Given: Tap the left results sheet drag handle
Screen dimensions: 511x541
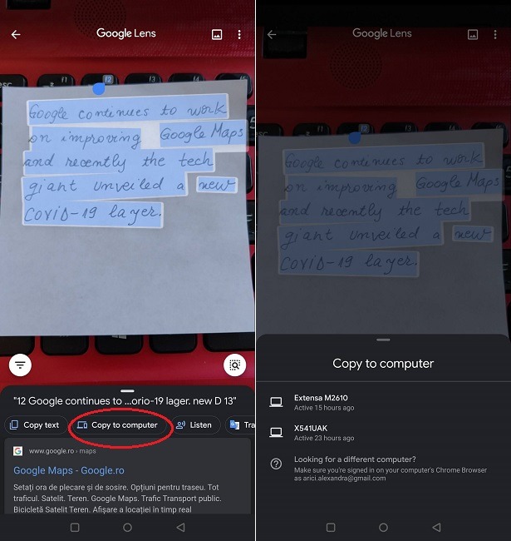Looking at the screenshot, I should pyautogui.click(x=127, y=391).
